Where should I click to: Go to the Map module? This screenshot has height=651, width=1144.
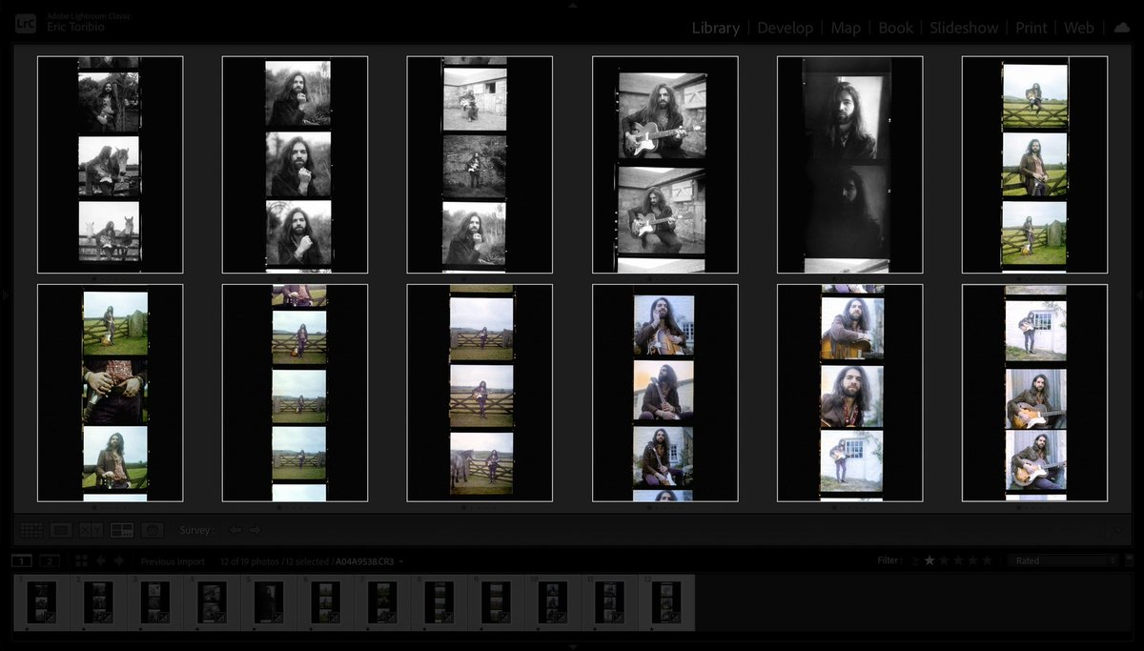tap(846, 28)
